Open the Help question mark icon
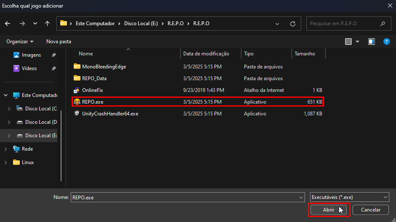This screenshot has width=396, height=222. 386,42
